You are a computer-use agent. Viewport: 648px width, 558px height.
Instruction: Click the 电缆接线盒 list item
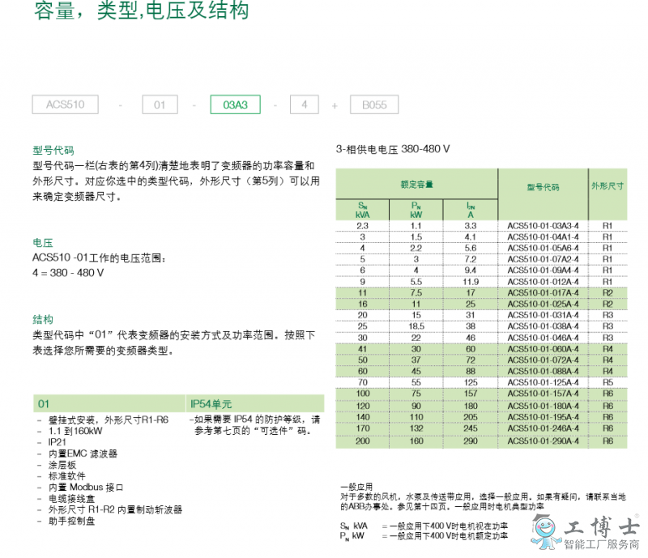pyautogui.click(x=71, y=499)
